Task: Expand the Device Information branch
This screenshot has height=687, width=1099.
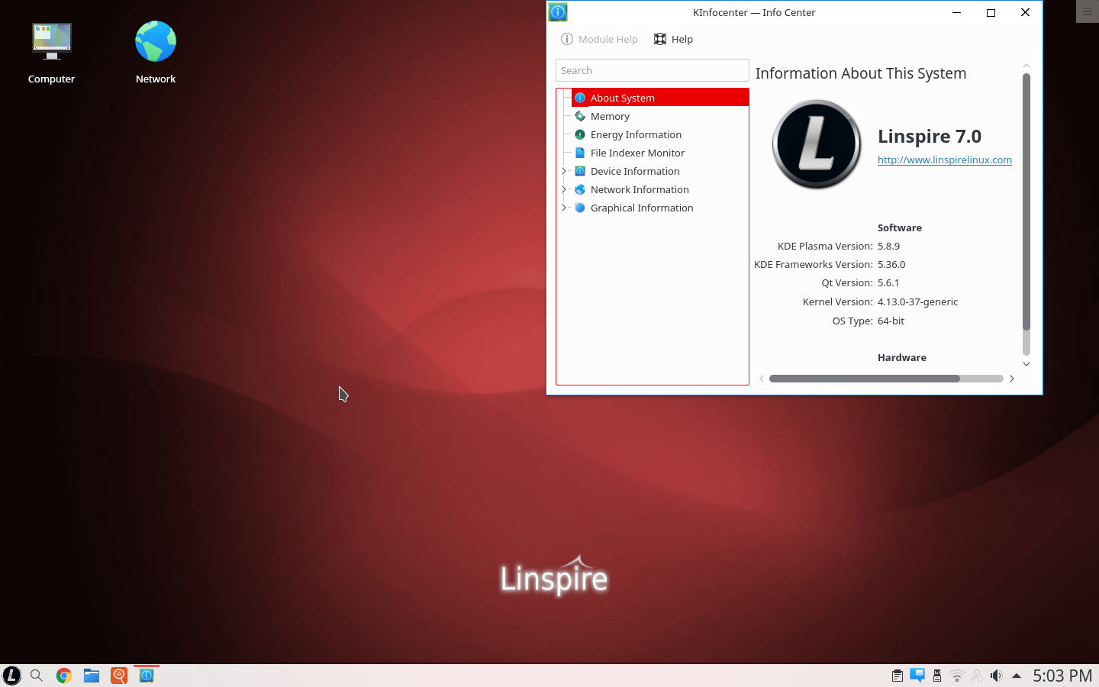Action: pyautogui.click(x=564, y=171)
